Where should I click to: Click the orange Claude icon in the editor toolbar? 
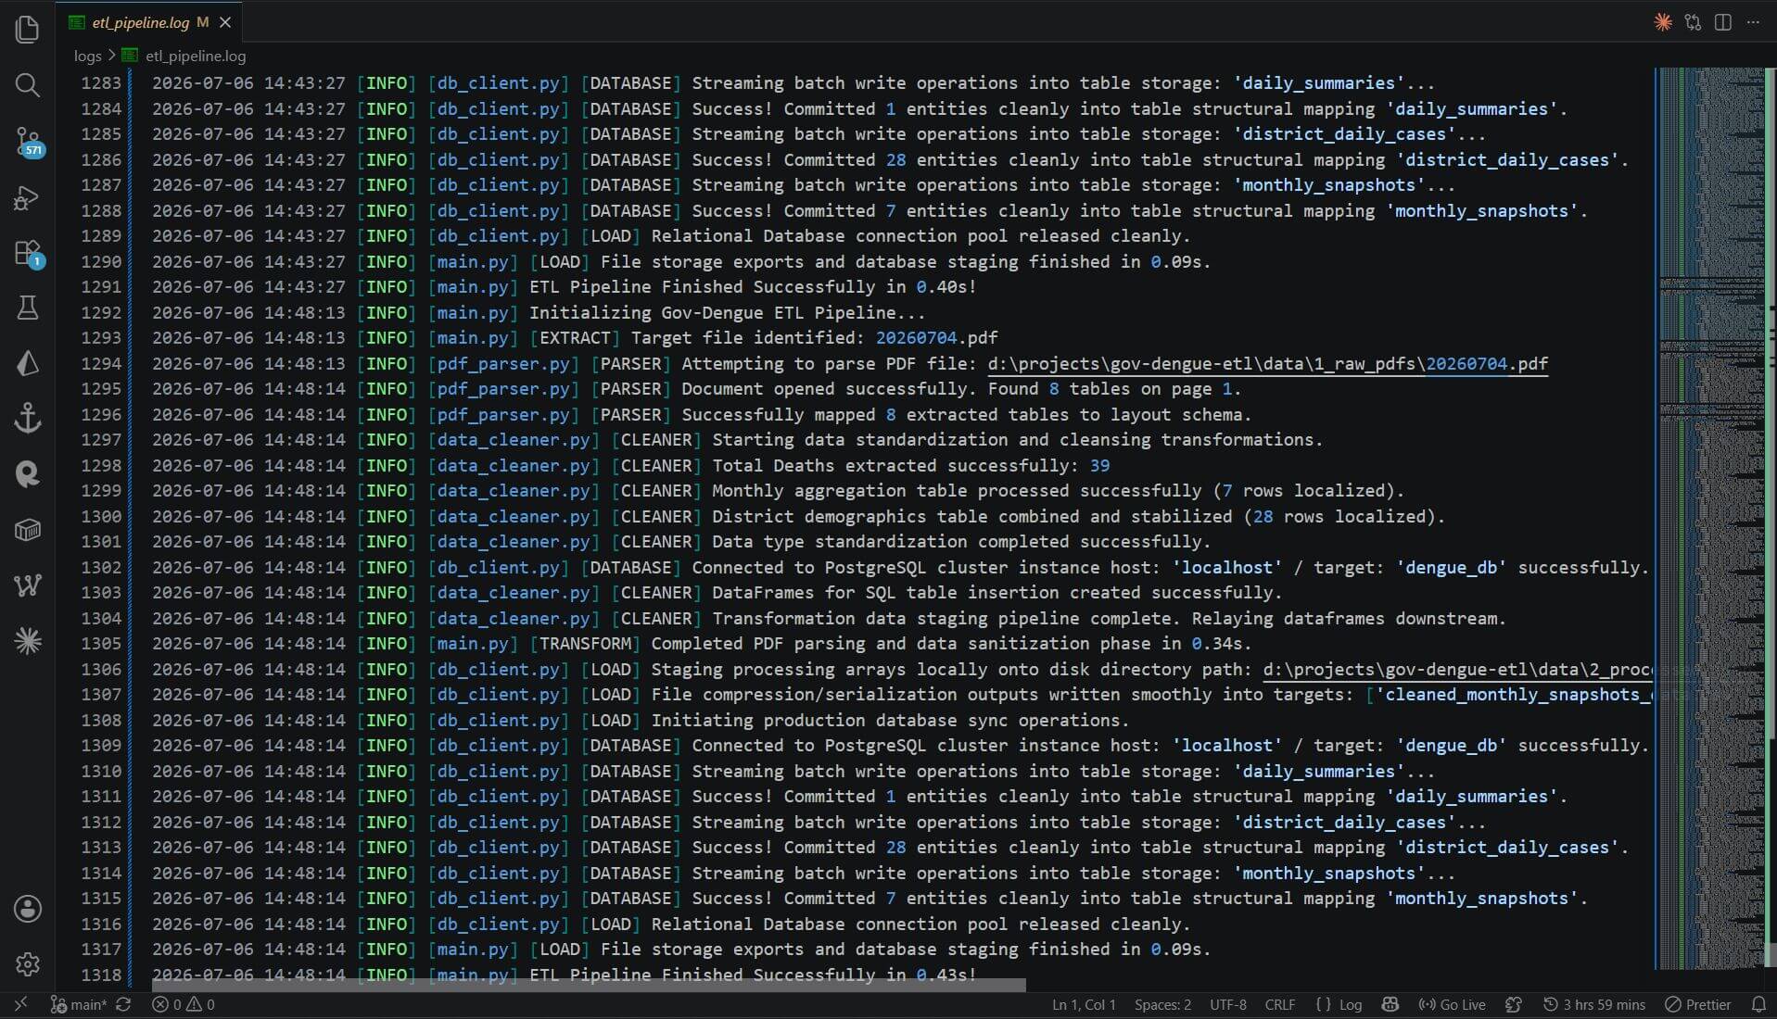[x=1663, y=21]
